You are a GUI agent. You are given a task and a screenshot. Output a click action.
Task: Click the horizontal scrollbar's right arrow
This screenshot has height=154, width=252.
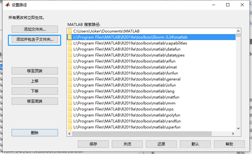click(233, 133)
